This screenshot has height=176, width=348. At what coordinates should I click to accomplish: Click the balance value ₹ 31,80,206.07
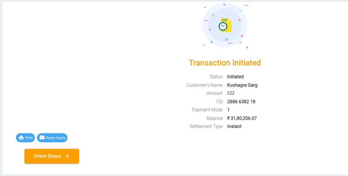[x=242, y=118]
